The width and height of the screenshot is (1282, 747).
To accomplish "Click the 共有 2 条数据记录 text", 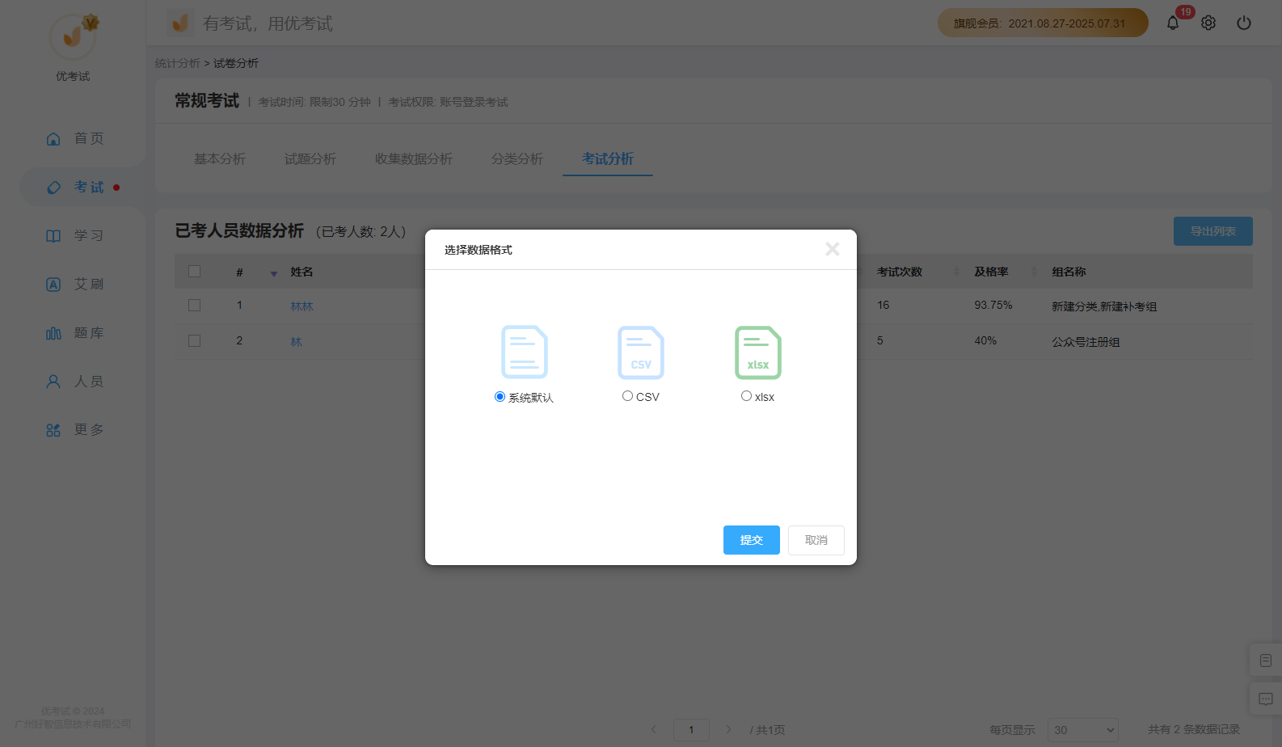I will (1194, 729).
